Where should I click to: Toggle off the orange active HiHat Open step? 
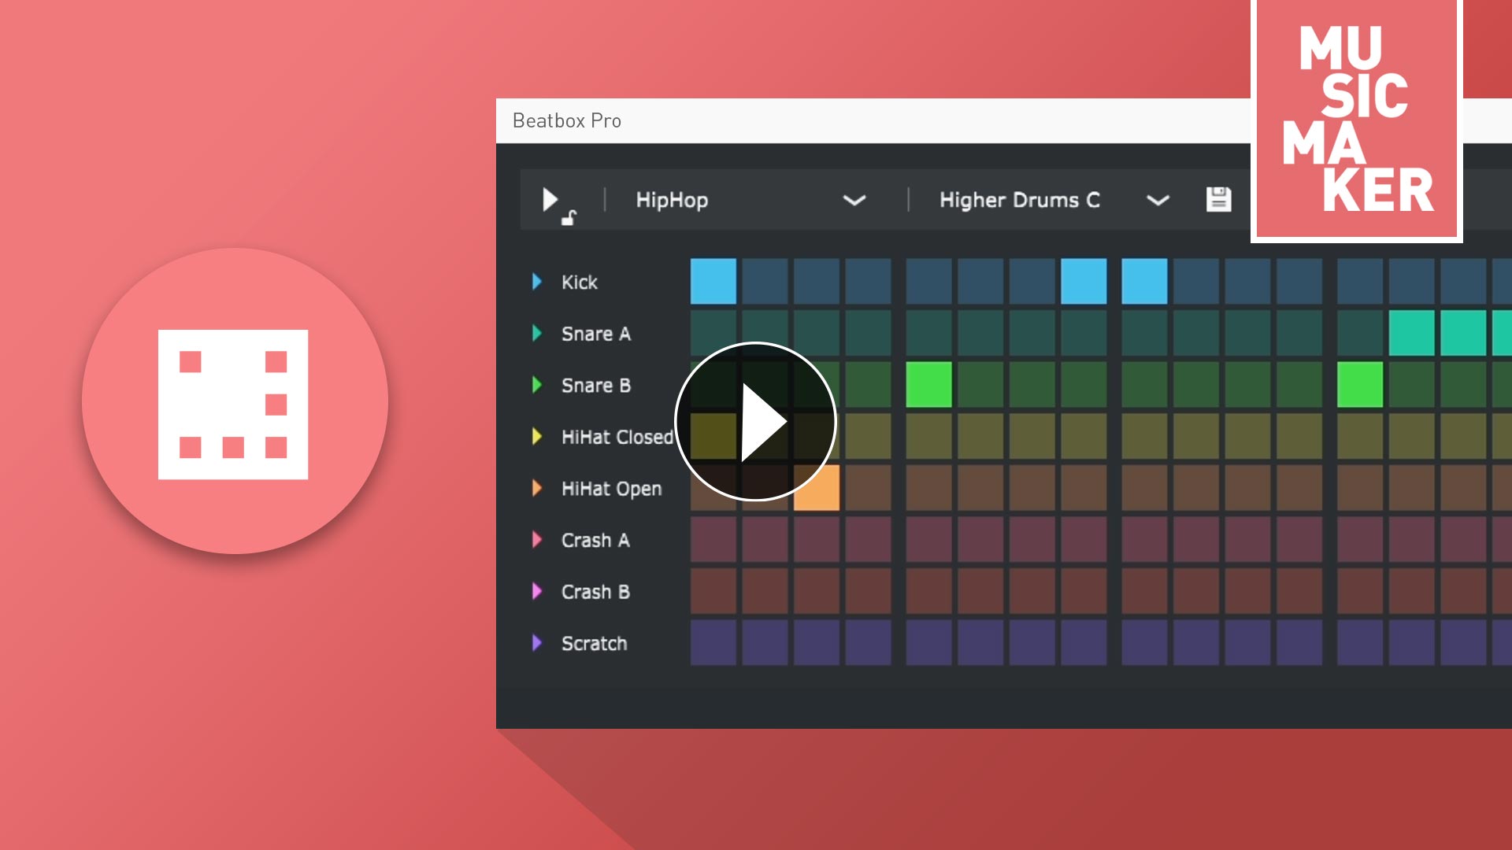(x=817, y=488)
